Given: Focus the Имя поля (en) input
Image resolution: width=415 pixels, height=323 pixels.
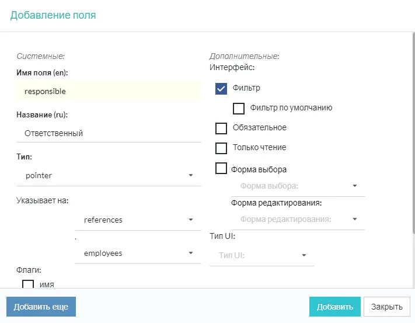Looking at the screenshot, I should tap(109, 92).
